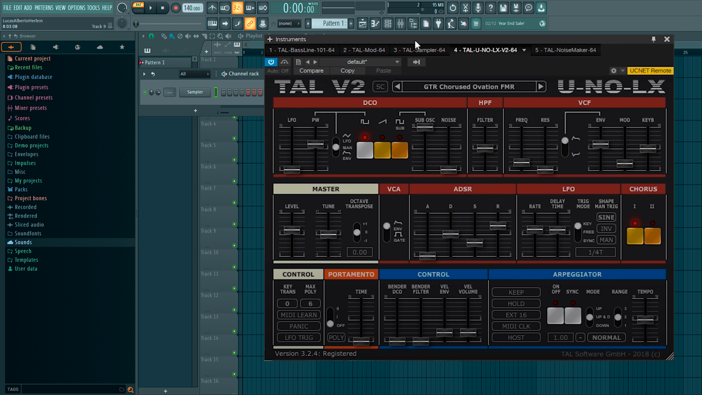Pin the Instruments plugin window
This screenshot has width=702, height=395.
click(x=653, y=39)
